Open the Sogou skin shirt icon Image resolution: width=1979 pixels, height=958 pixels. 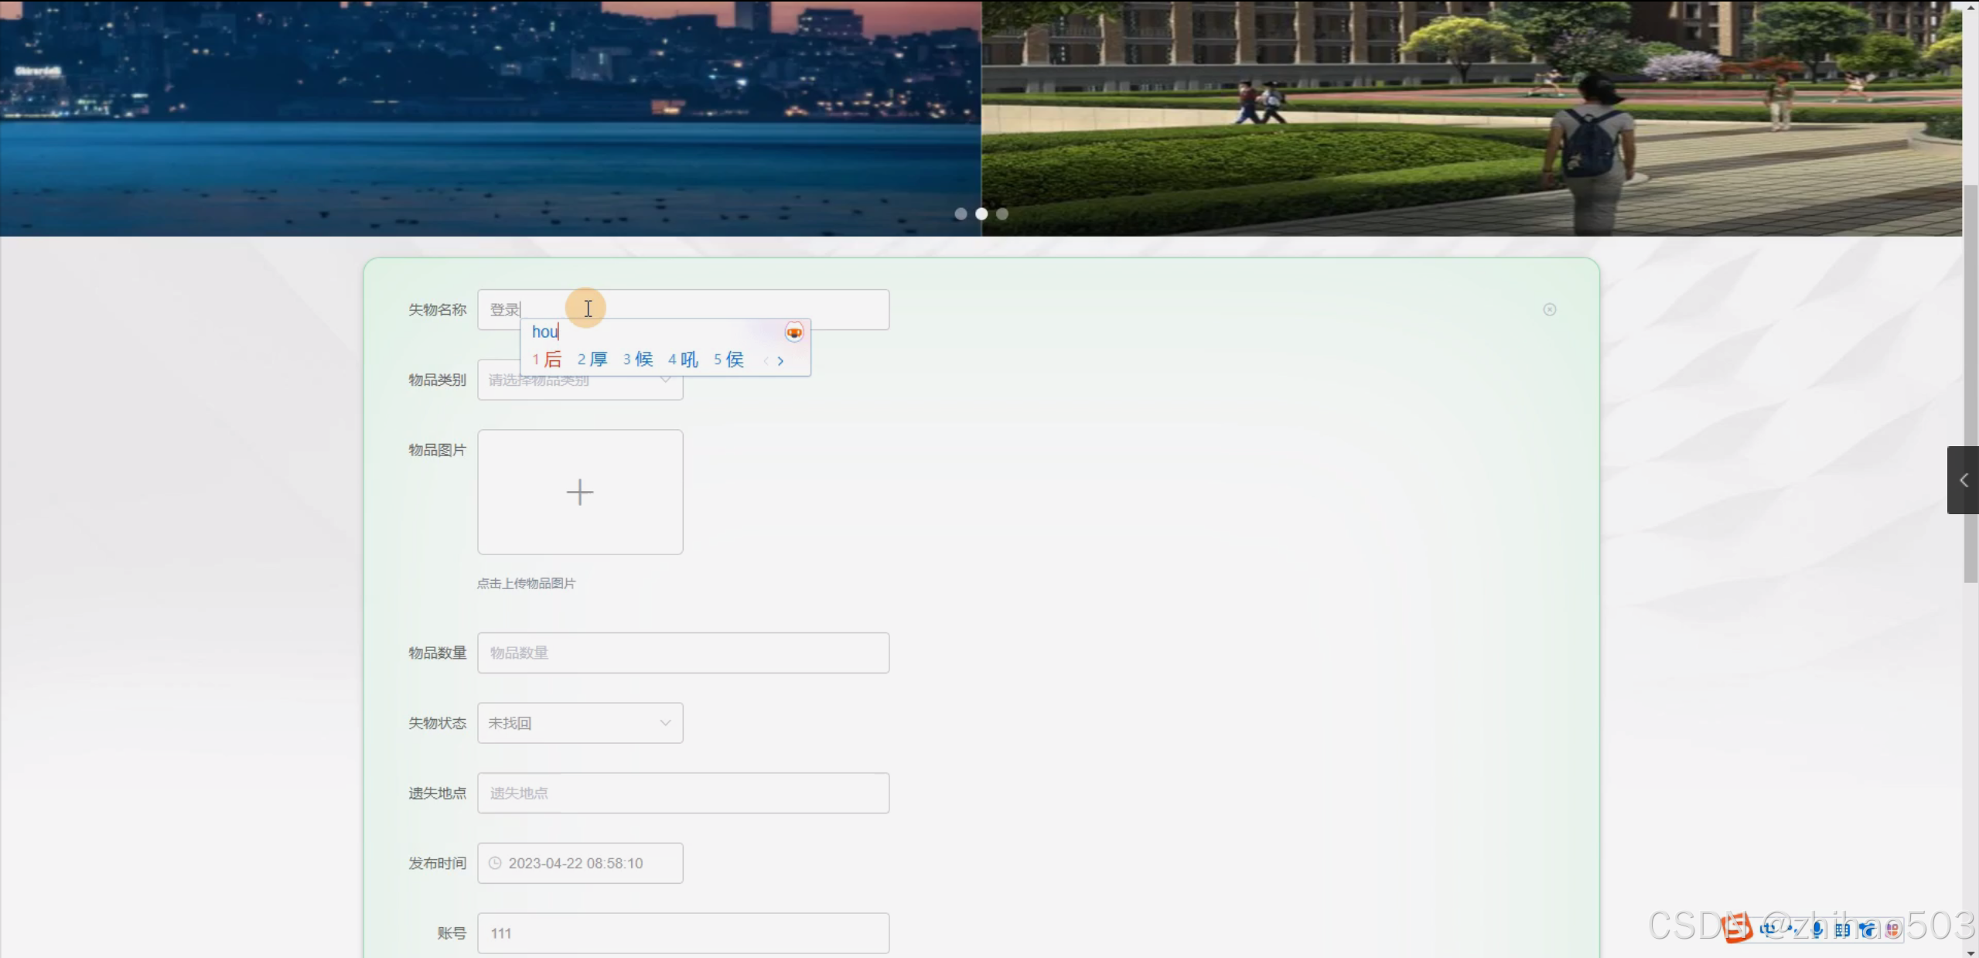1867,930
